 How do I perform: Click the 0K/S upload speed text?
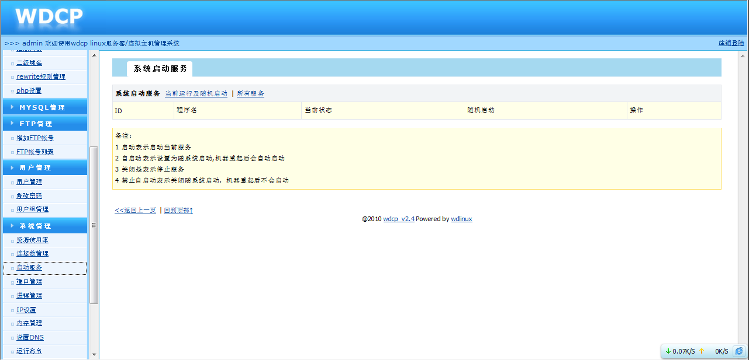pos(722,351)
